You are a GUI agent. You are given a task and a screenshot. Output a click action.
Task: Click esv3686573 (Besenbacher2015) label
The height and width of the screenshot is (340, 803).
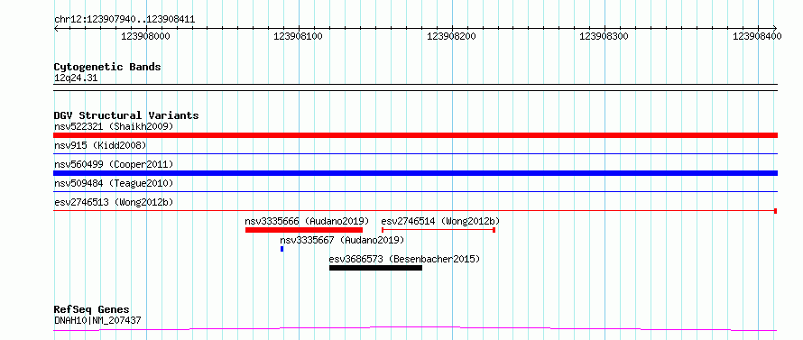click(x=404, y=259)
